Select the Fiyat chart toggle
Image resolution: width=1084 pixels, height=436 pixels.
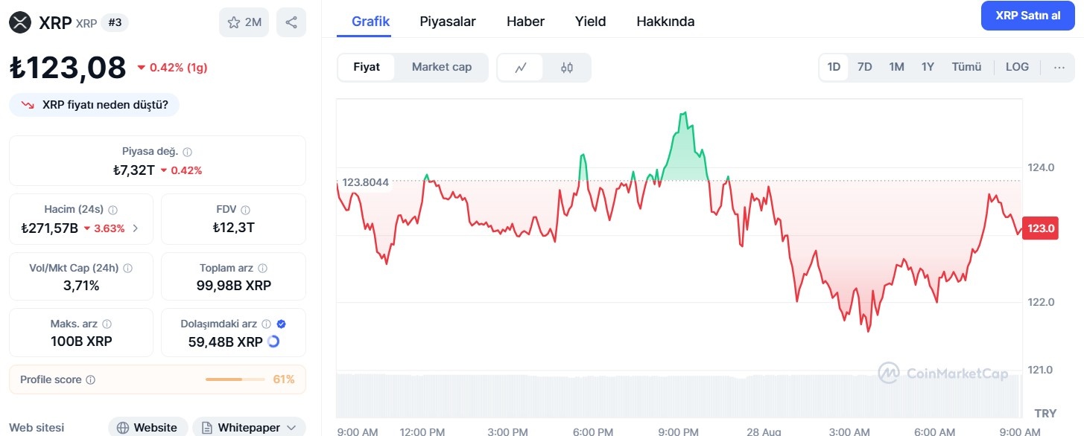click(367, 67)
